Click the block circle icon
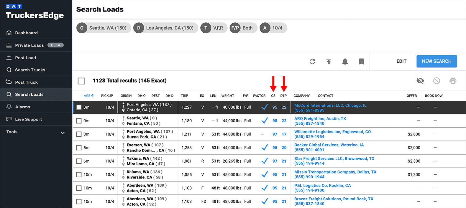The image size is (466, 208). pyautogui.click(x=437, y=81)
